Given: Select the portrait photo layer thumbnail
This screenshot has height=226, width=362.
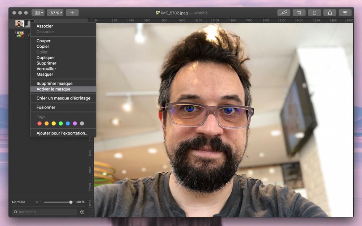Looking at the screenshot, I should (x=20, y=24).
